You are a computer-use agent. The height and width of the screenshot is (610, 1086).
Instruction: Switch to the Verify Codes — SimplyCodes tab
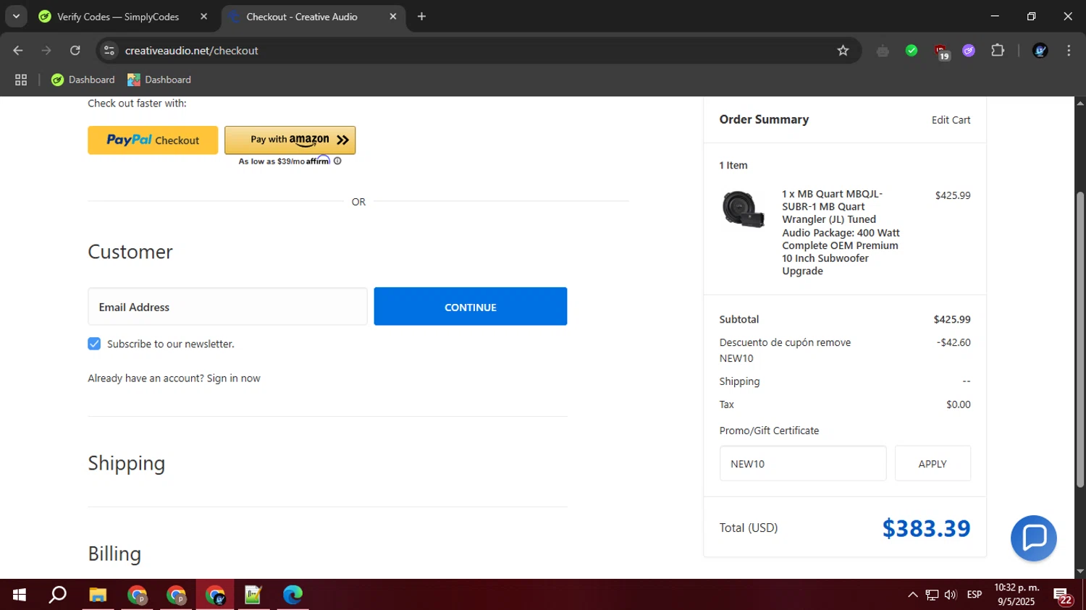[117, 17]
